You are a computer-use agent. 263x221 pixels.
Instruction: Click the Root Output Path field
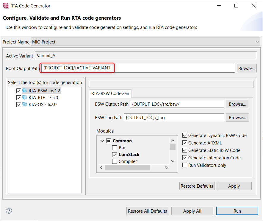point(138,68)
